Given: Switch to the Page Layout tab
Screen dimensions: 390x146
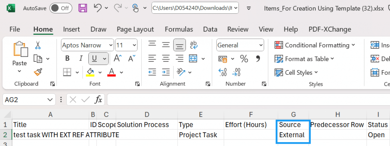Looking at the screenshot, I should 135,29.
